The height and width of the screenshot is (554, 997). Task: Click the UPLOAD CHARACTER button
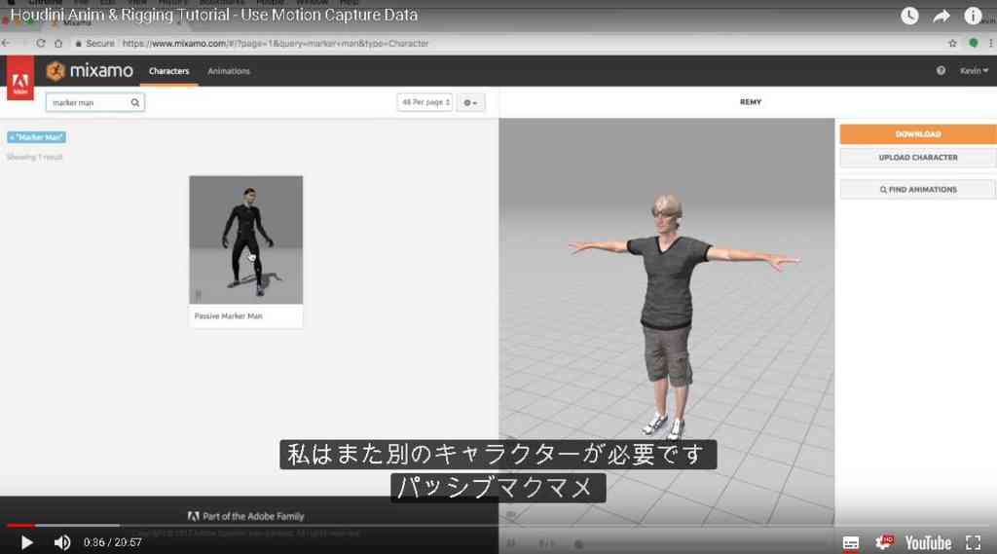917,158
